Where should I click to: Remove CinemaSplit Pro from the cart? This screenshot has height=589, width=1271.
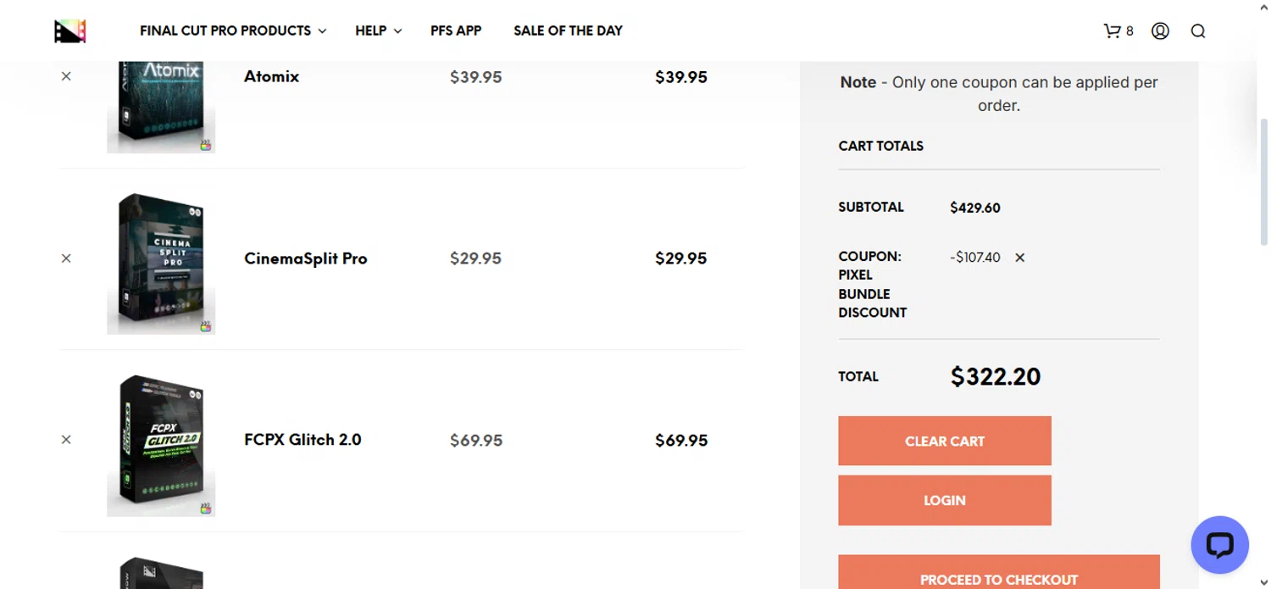[66, 258]
